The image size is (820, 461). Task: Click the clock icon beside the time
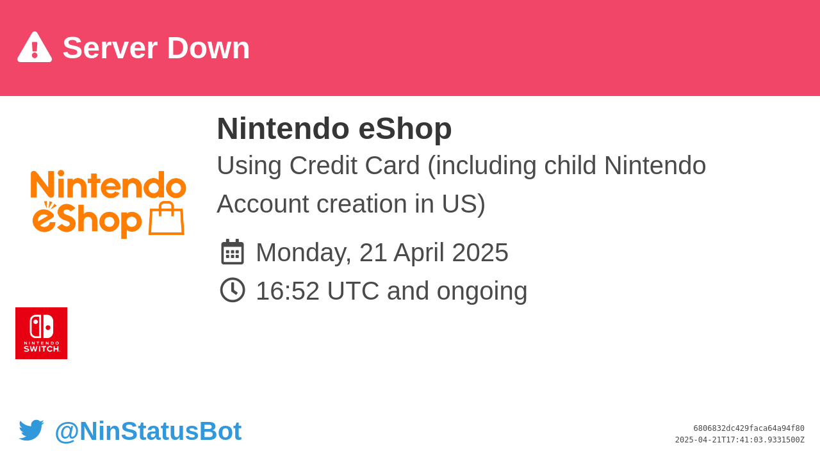click(x=233, y=290)
